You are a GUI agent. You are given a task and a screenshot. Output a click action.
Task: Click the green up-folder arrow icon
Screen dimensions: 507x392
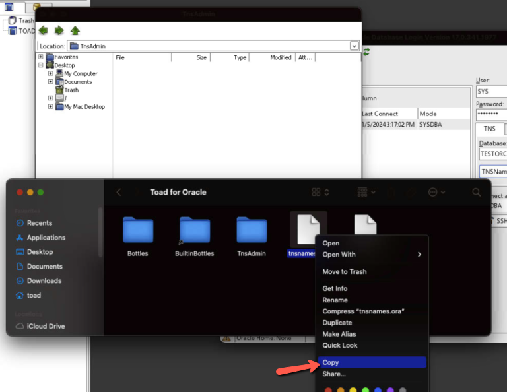pos(75,31)
